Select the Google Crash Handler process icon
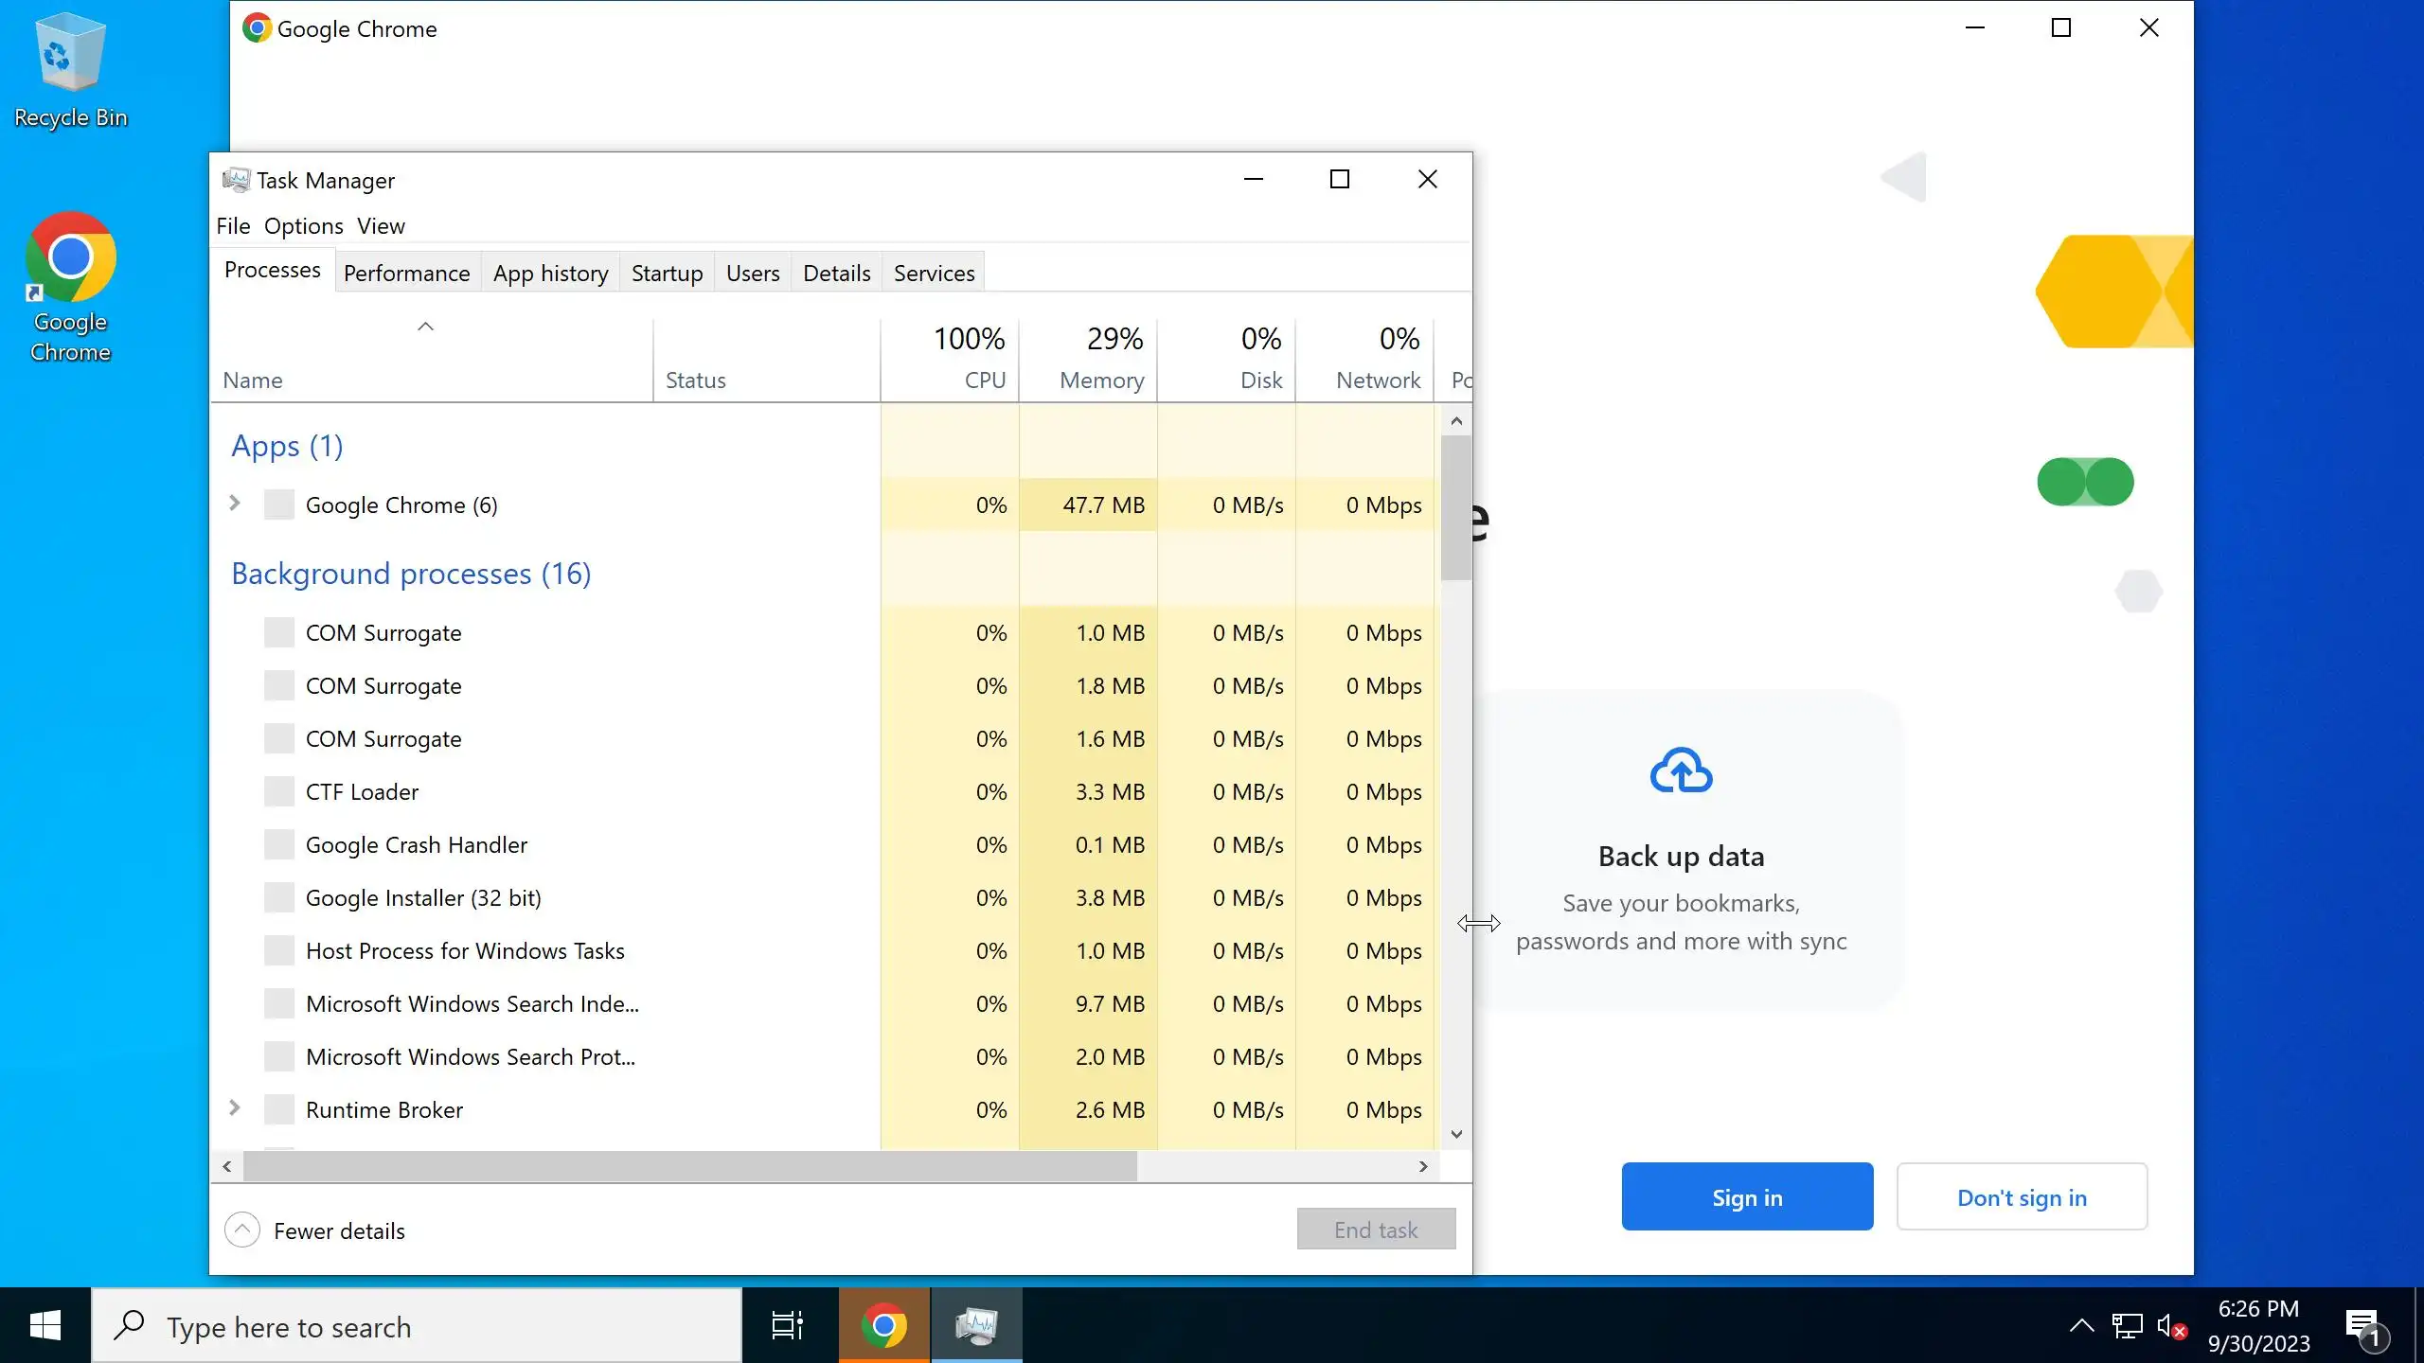The width and height of the screenshot is (2424, 1363). coord(278,844)
